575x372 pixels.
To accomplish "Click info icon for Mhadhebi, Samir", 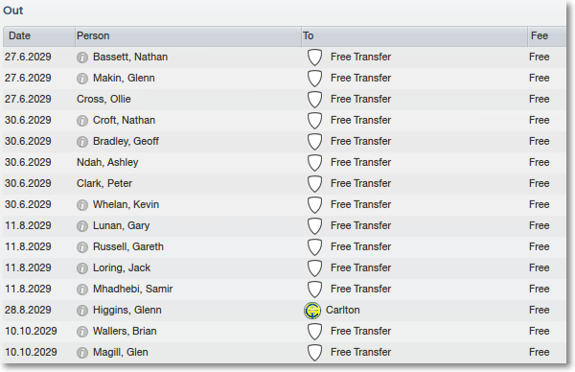I will [x=82, y=290].
